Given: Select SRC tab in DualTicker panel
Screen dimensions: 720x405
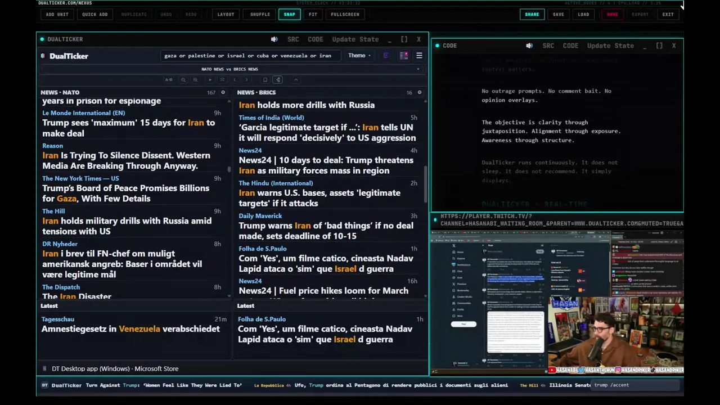Looking at the screenshot, I should pyautogui.click(x=293, y=39).
